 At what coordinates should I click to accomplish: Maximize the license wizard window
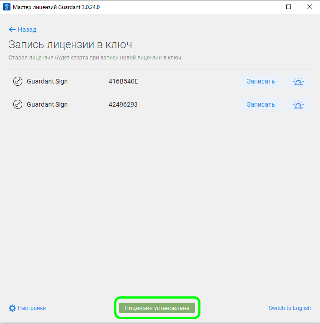tap(289, 7)
